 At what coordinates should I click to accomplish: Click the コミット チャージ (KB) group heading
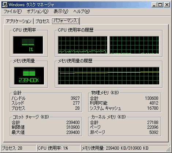click(x=31, y=117)
